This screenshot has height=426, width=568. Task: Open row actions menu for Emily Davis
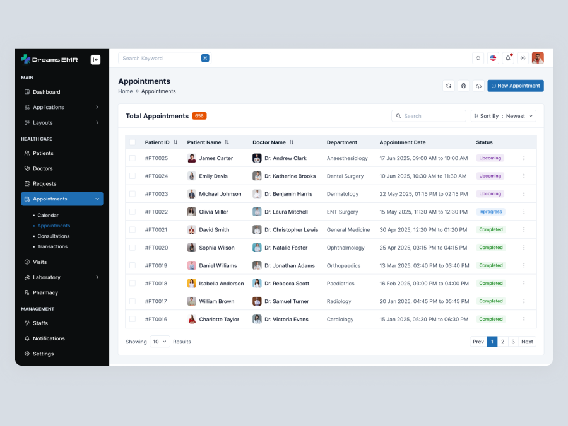click(x=524, y=176)
